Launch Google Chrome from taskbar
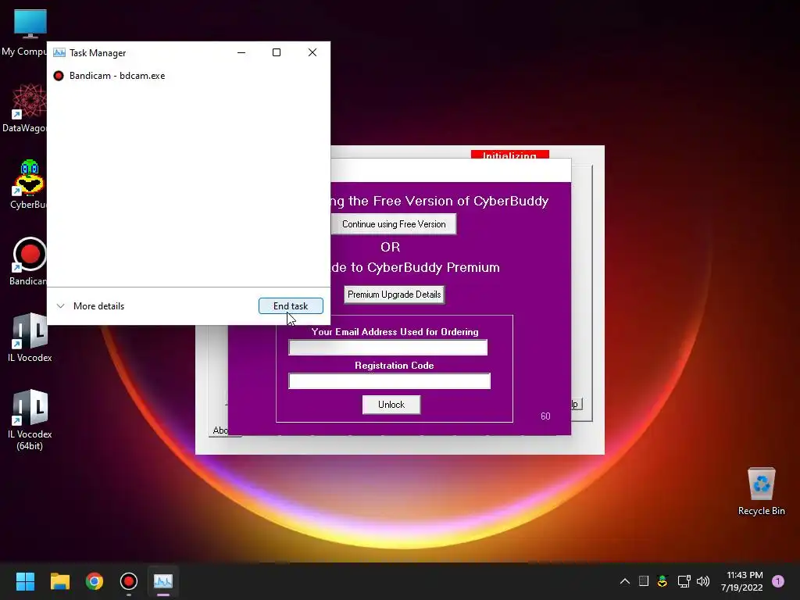800x600 pixels. point(95,581)
